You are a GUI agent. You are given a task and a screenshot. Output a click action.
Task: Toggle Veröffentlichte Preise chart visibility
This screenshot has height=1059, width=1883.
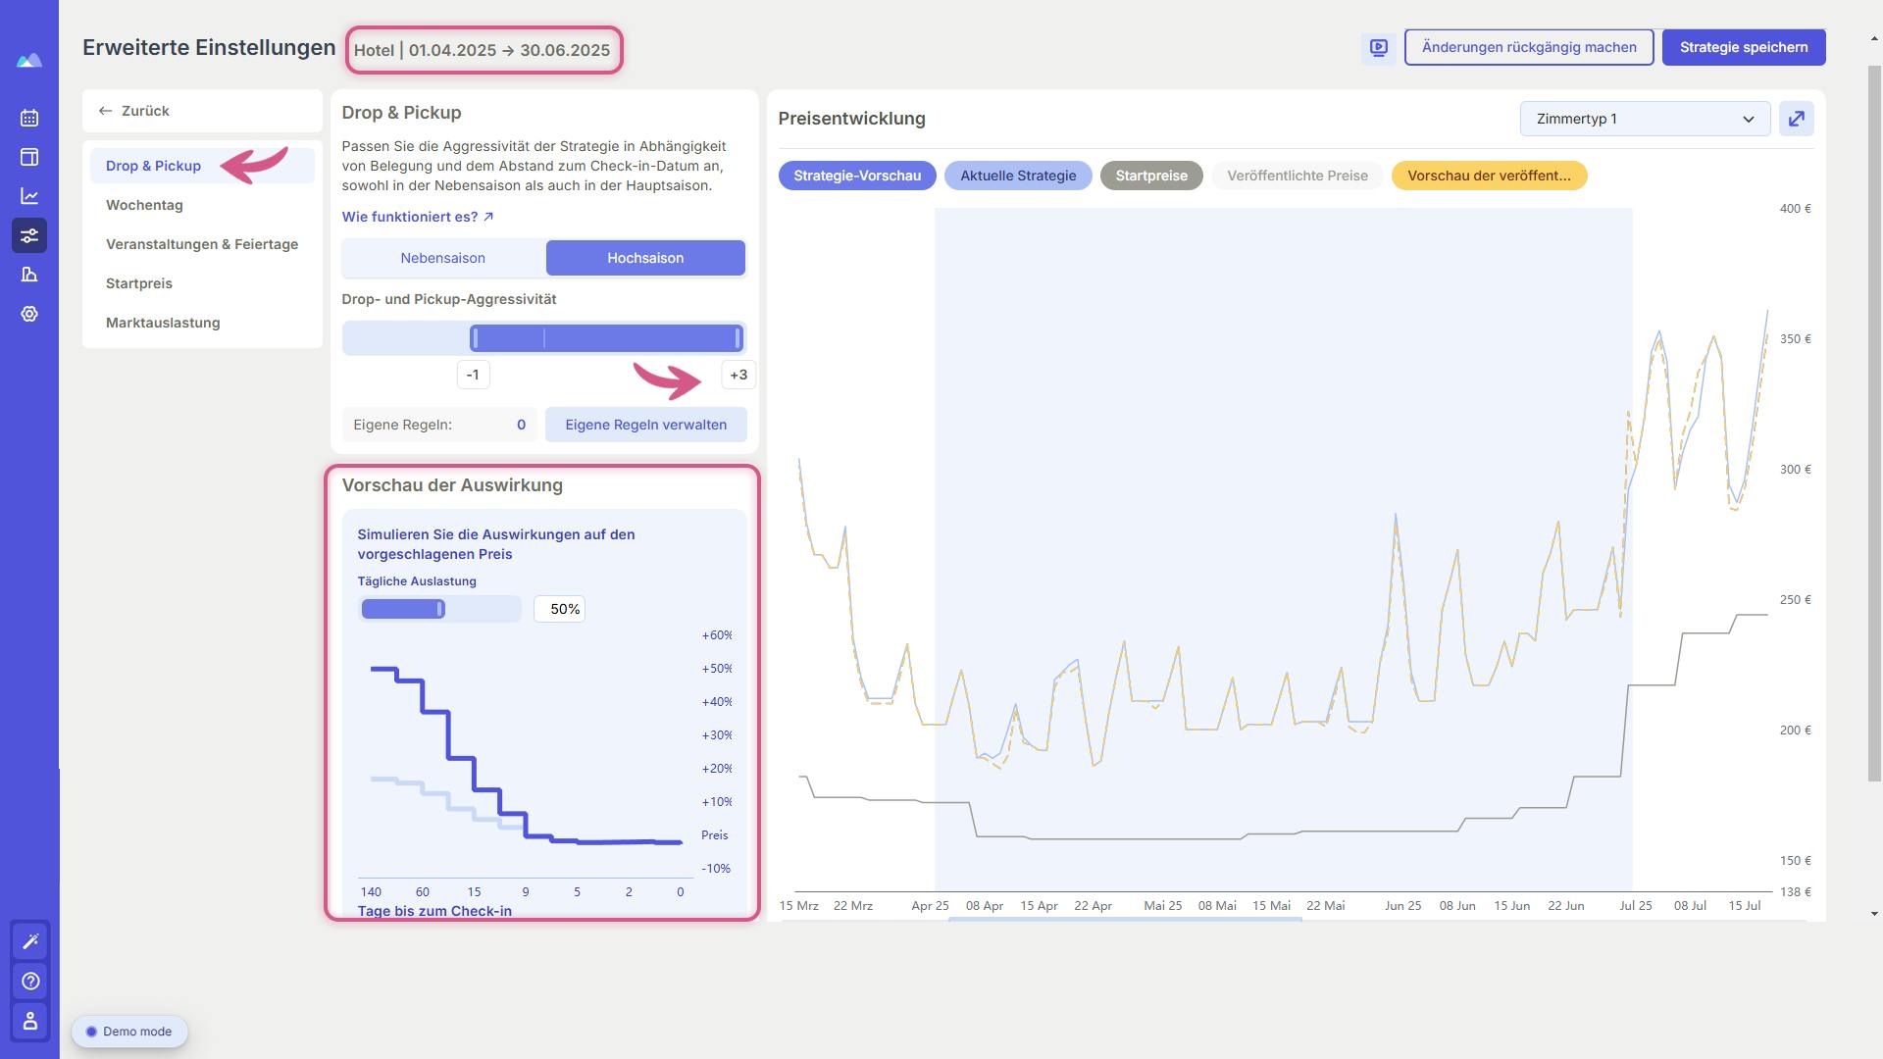point(1298,175)
